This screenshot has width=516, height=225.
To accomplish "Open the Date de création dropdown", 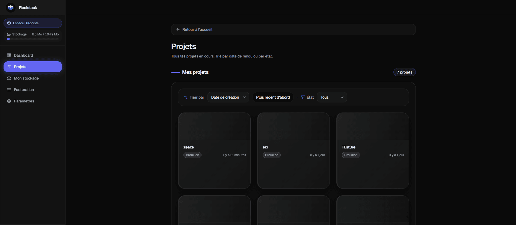I will (228, 97).
